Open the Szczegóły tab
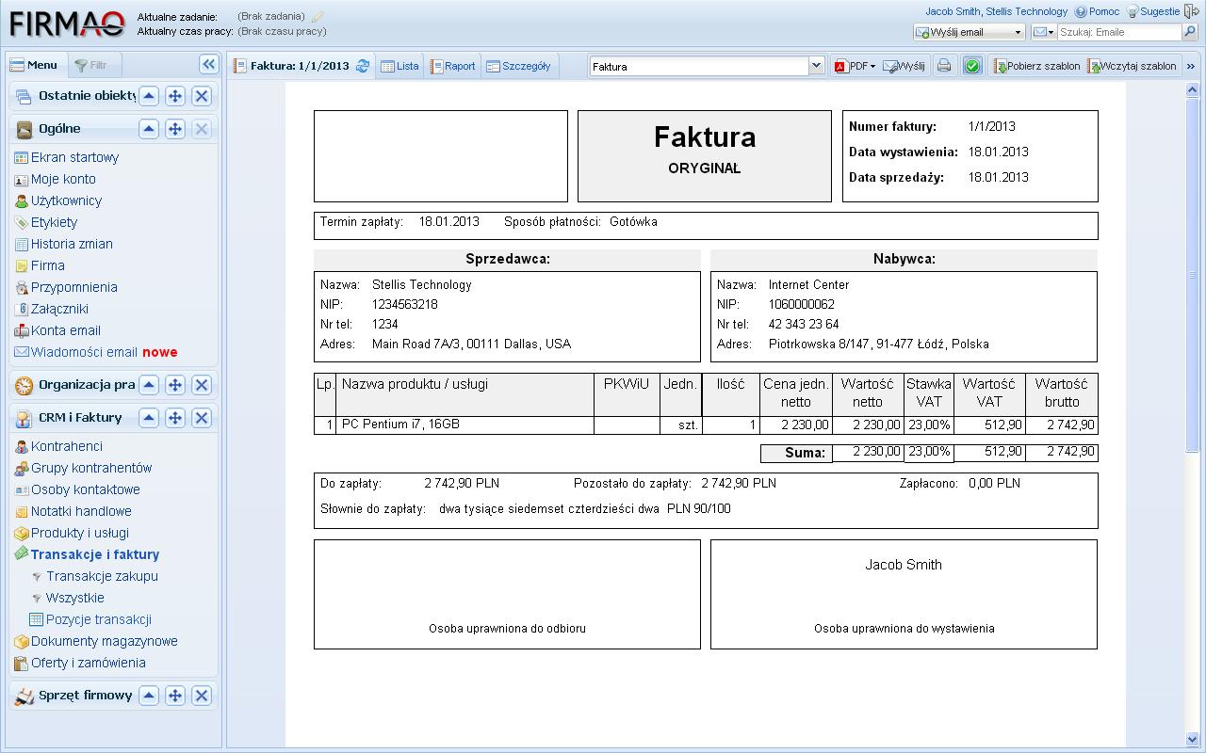The image size is (1206, 753). point(518,66)
